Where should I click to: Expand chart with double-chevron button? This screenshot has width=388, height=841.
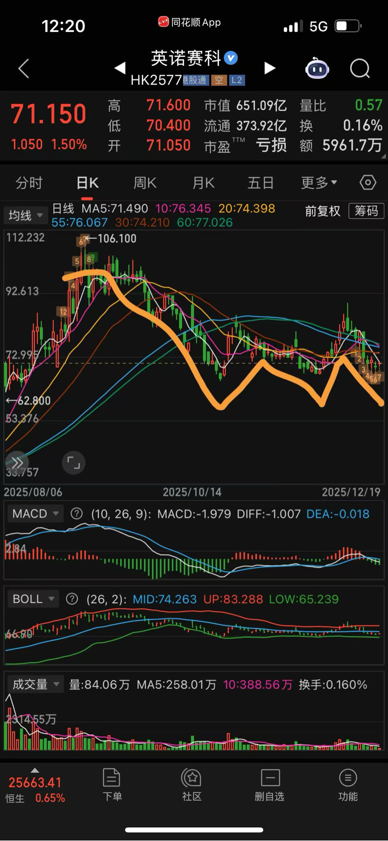pos(17,463)
